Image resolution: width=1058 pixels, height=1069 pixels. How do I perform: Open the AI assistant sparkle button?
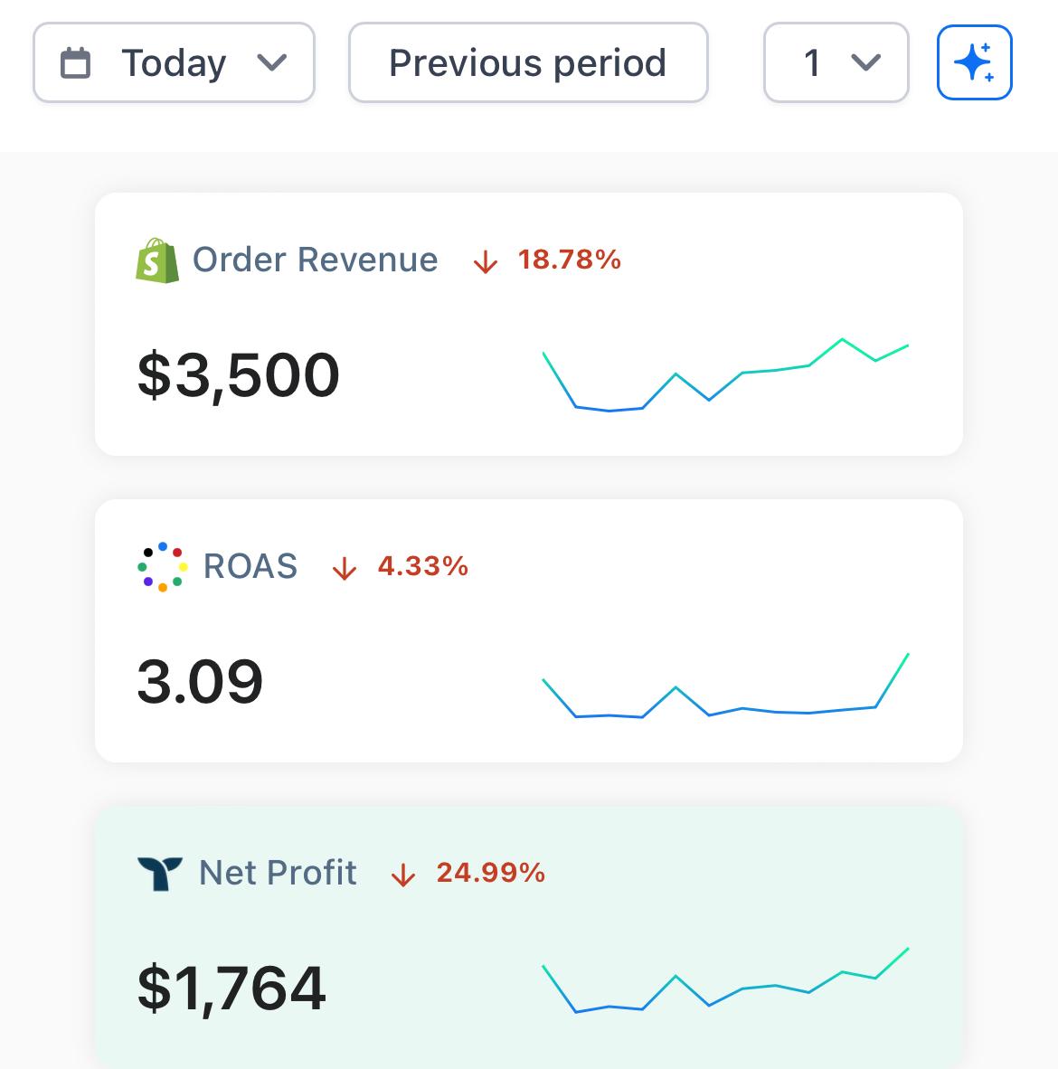[974, 62]
